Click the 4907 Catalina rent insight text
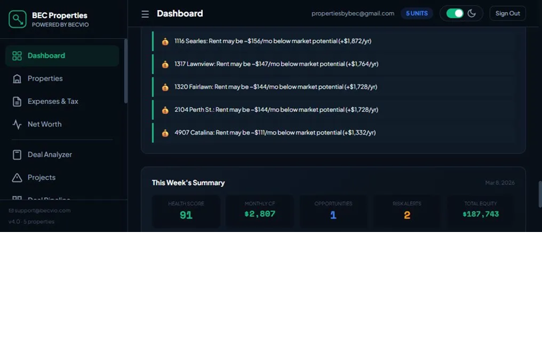542x350 pixels. click(275, 133)
